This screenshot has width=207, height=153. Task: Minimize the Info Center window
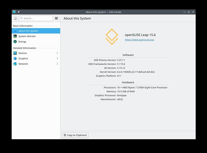[184, 12]
